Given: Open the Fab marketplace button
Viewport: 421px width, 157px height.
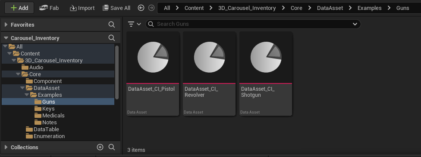Looking at the screenshot, I should tap(49, 8).
